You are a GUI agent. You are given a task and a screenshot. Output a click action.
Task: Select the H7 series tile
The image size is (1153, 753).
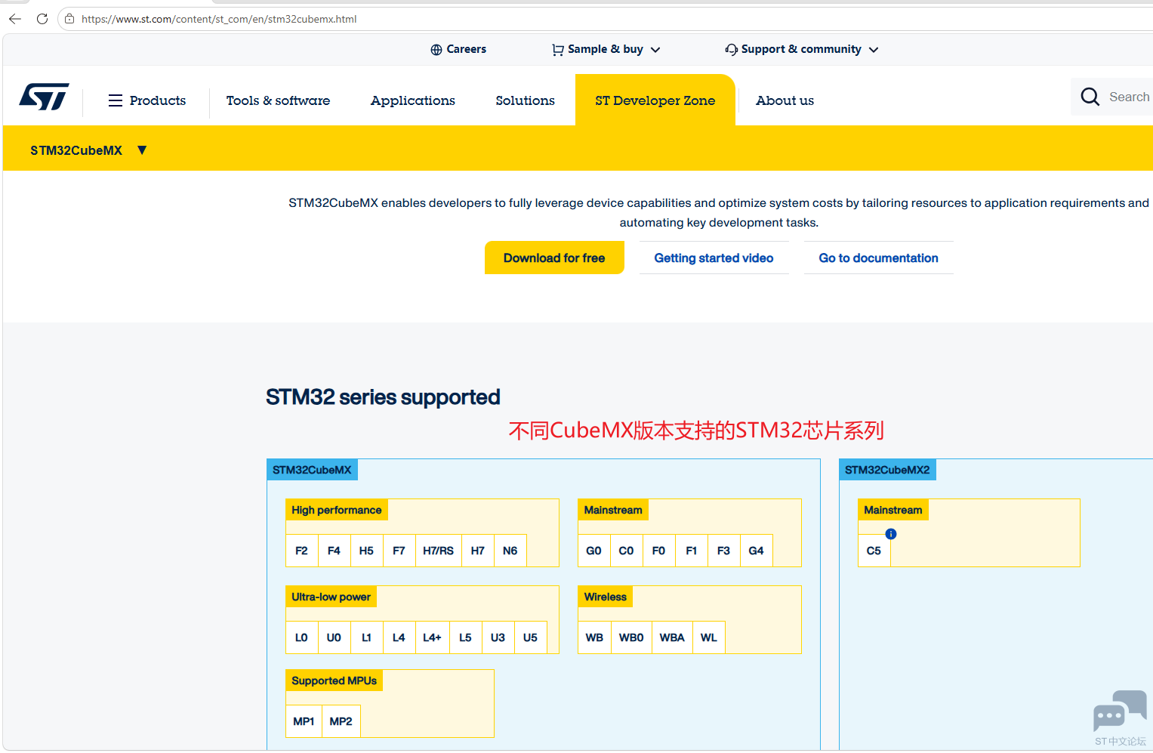click(x=478, y=551)
